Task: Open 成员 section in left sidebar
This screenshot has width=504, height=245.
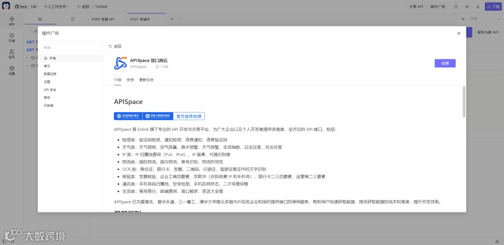Action: click(x=12, y=54)
